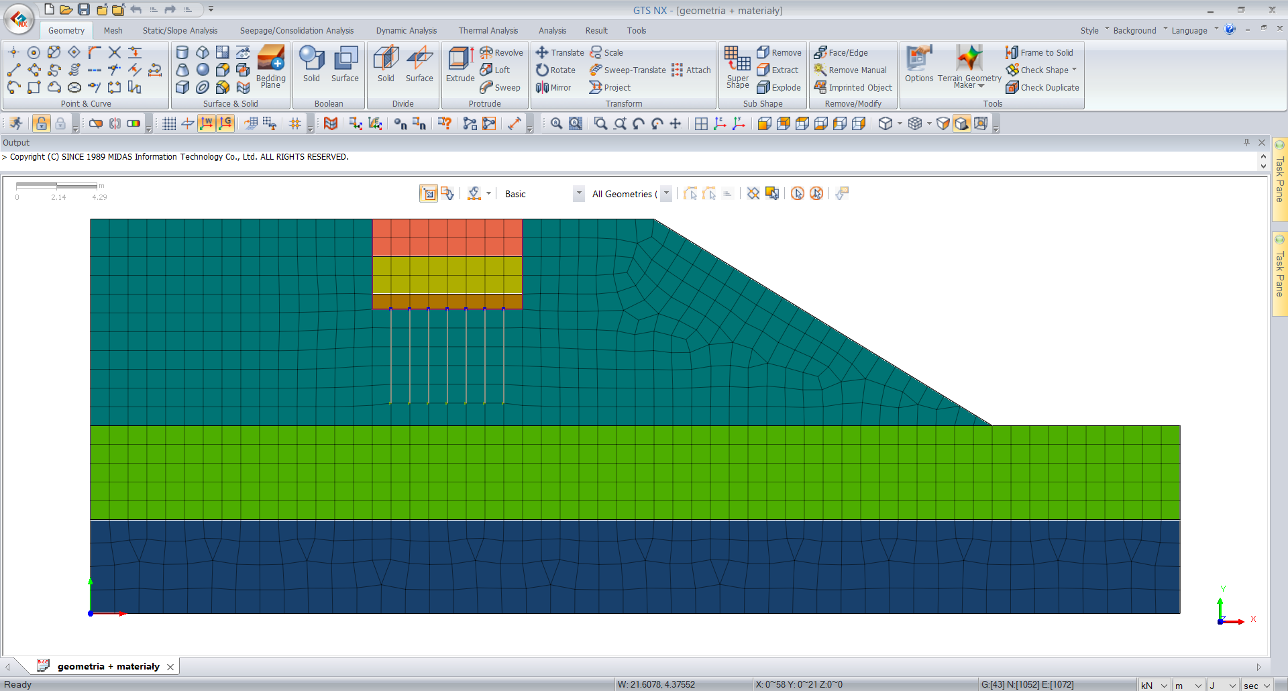Screen dimensions: 1288x691
Task: Click the orange top material layer
Action: click(x=447, y=237)
